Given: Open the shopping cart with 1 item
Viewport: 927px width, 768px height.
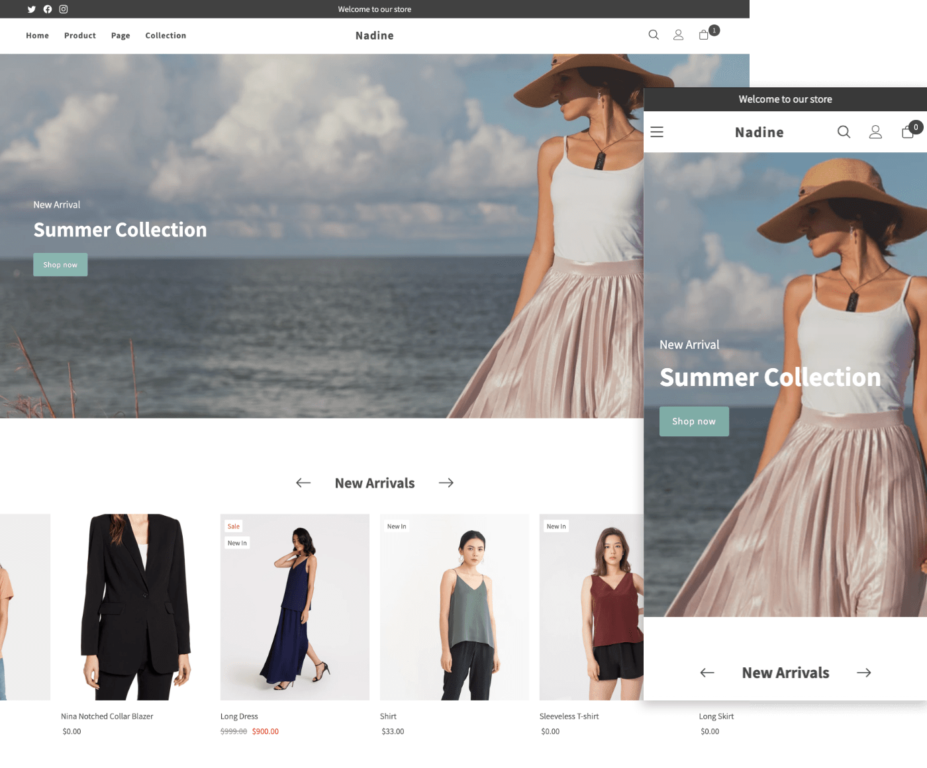Looking at the screenshot, I should [x=704, y=34].
